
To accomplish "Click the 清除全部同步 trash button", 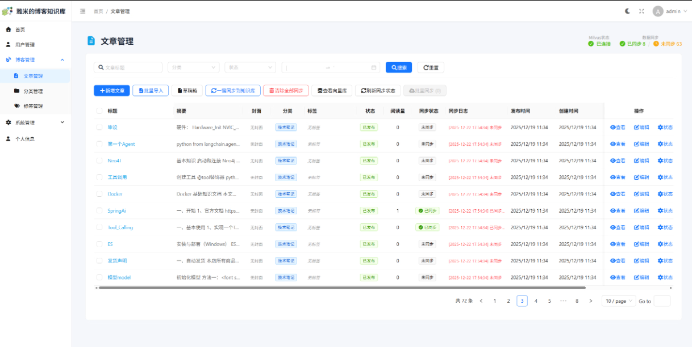I will [286, 91].
